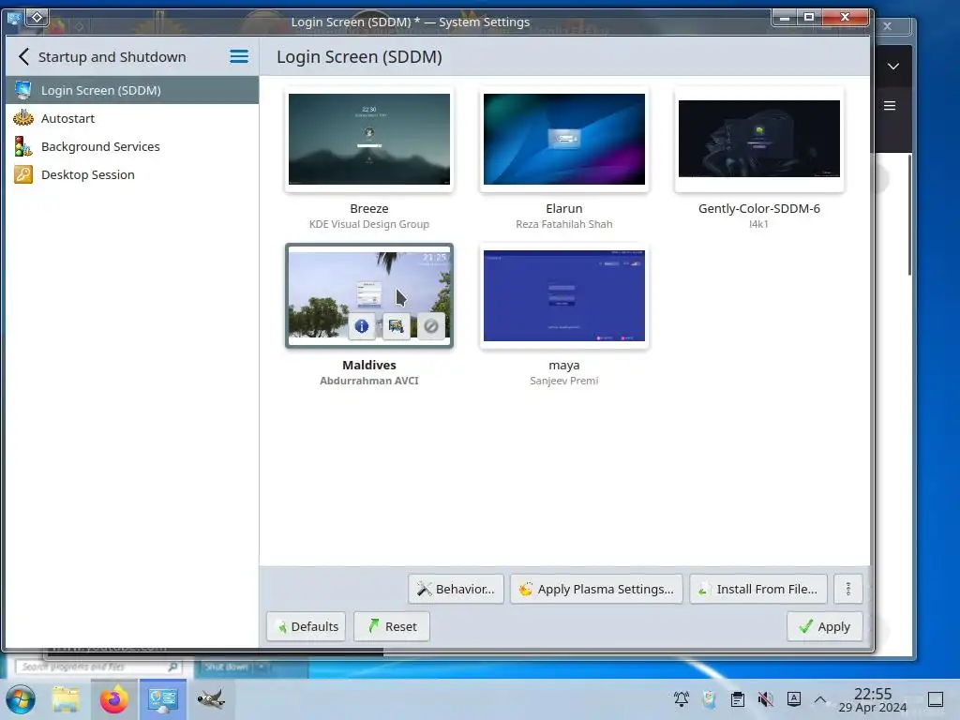The height and width of the screenshot is (720, 960).
Task: Open the Shut down options arrow
Action: point(262,667)
